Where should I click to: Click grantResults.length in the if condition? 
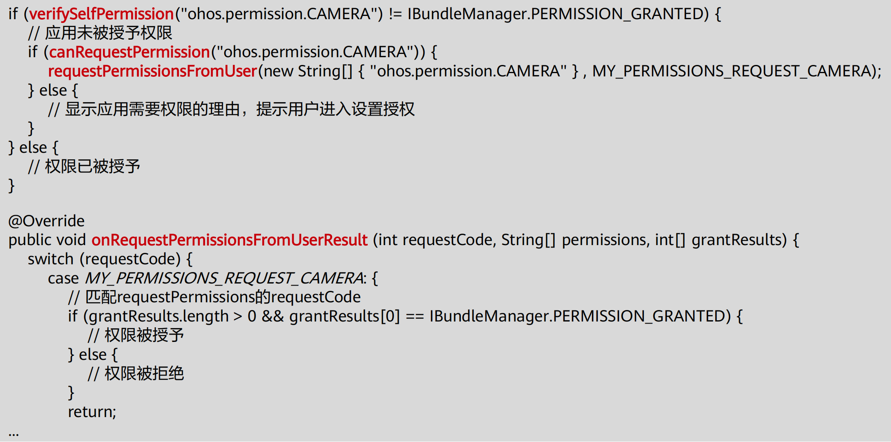point(159,316)
